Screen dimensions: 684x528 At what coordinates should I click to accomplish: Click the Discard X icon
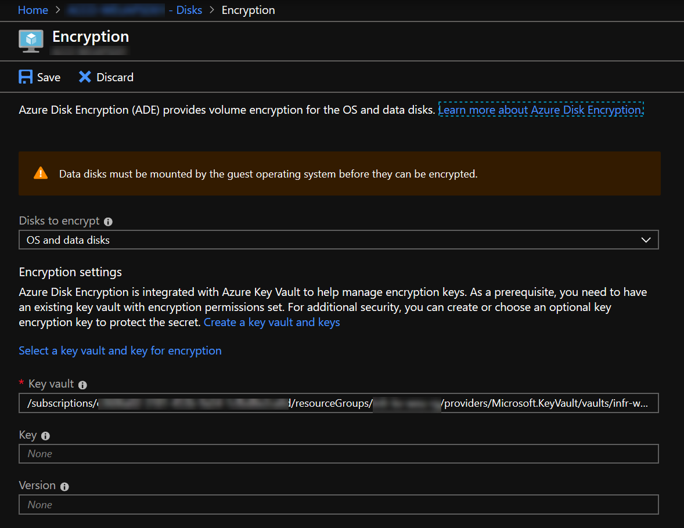85,77
